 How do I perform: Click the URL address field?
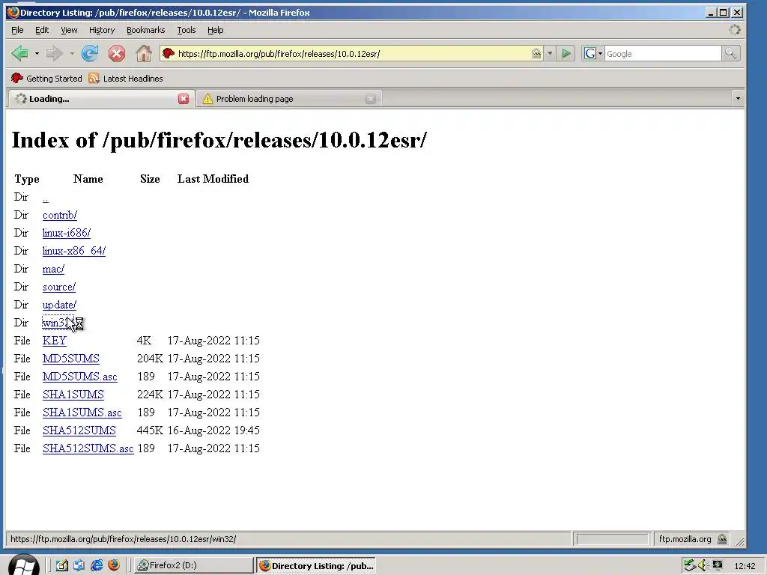[x=352, y=53]
